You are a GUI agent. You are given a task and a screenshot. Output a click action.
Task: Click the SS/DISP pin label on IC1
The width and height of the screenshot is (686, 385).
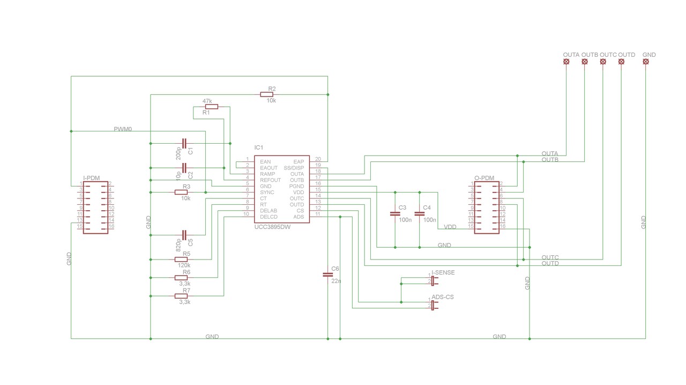pos(294,168)
